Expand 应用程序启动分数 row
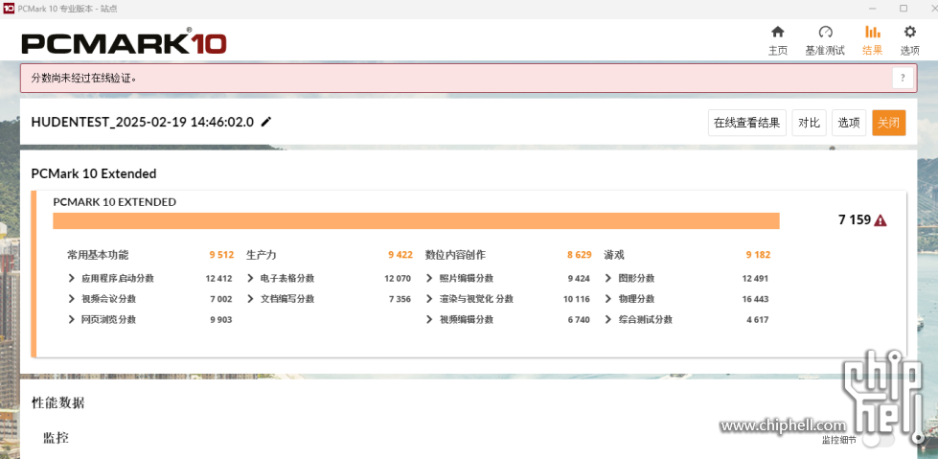The width and height of the screenshot is (938, 459). click(x=72, y=278)
